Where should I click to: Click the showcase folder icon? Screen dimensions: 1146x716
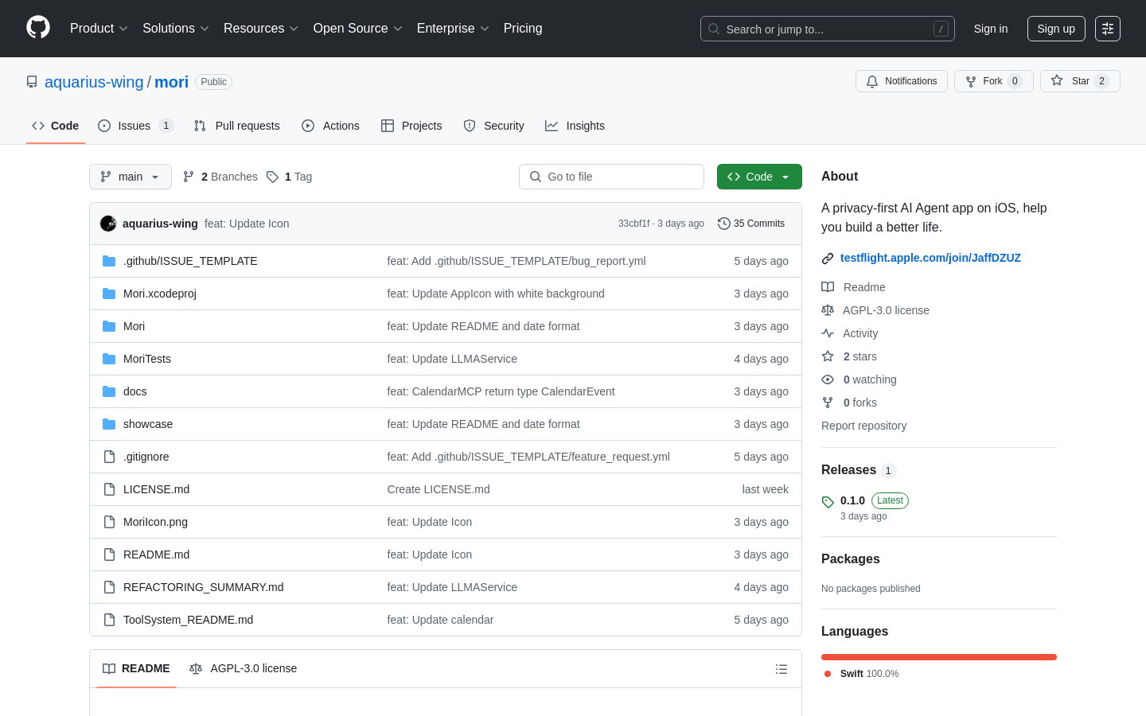(x=109, y=424)
